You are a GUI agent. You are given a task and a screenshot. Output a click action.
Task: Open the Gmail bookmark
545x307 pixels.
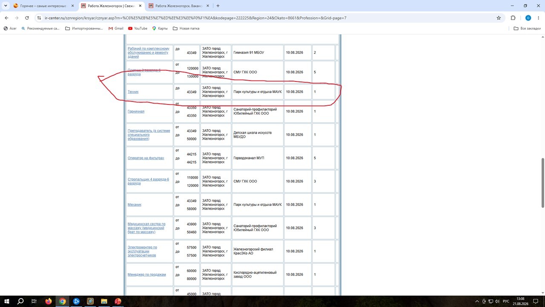pos(116,29)
